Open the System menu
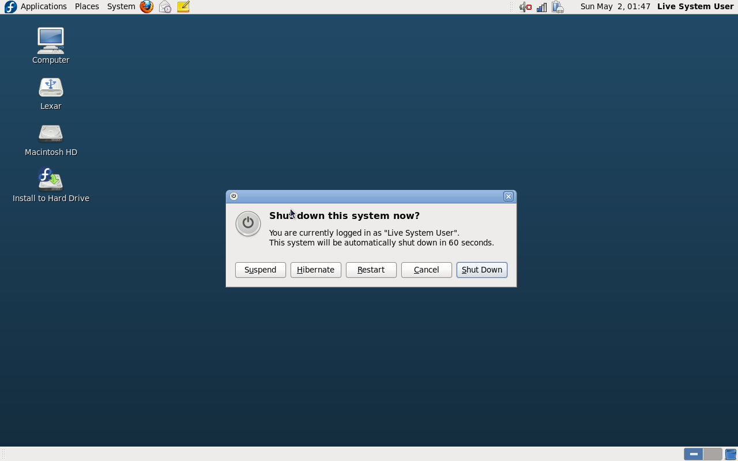Image resolution: width=738 pixels, height=461 pixels. tap(121, 6)
